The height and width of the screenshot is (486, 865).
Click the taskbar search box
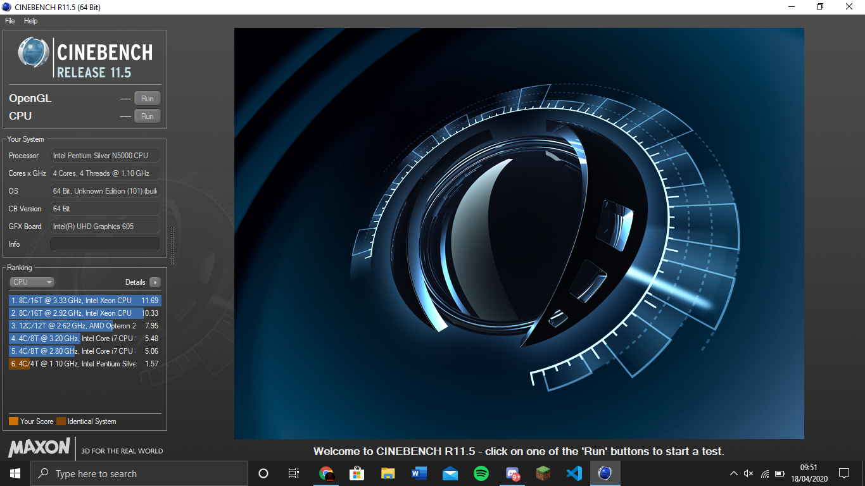pyautogui.click(x=139, y=473)
